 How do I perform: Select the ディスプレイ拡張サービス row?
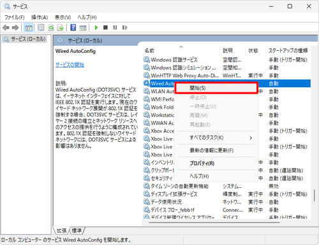click(x=226, y=194)
